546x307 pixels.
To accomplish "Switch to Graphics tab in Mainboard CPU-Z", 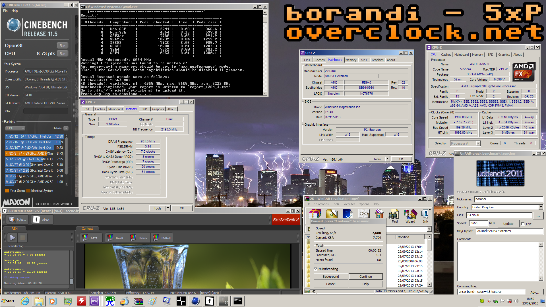I will 377,60.
